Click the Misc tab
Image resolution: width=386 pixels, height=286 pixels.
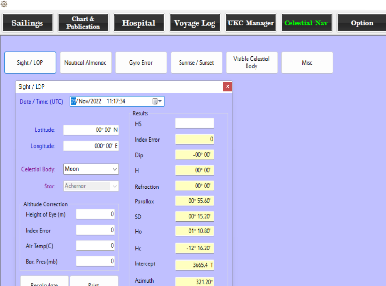(x=307, y=63)
